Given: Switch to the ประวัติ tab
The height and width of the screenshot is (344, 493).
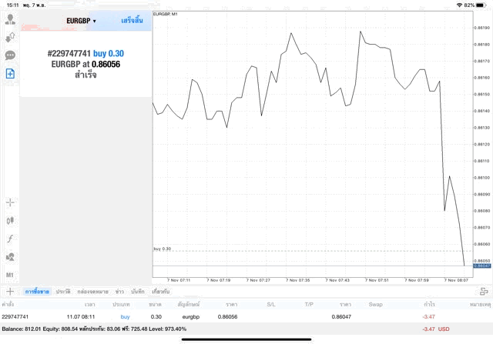Looking at the screenshot, I should [63, 292].
